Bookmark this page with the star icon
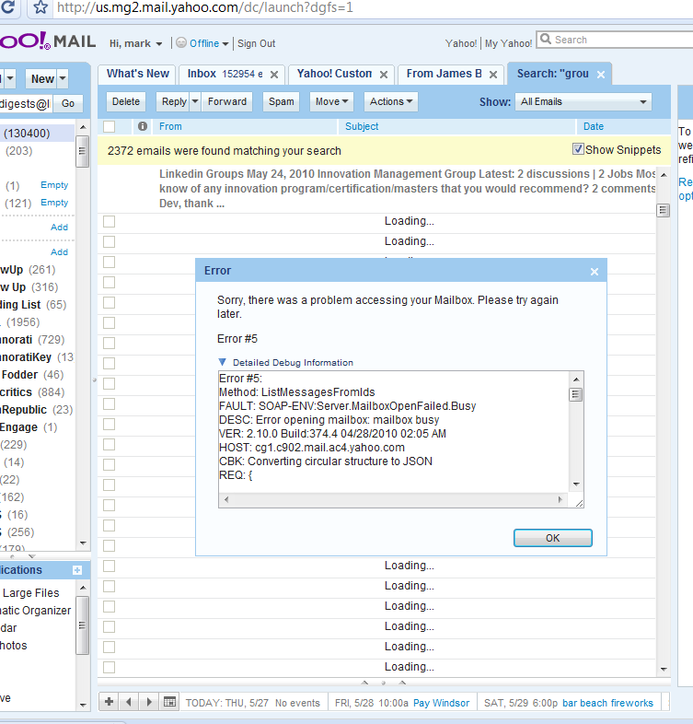693x724 pixels. click(40, 7)
